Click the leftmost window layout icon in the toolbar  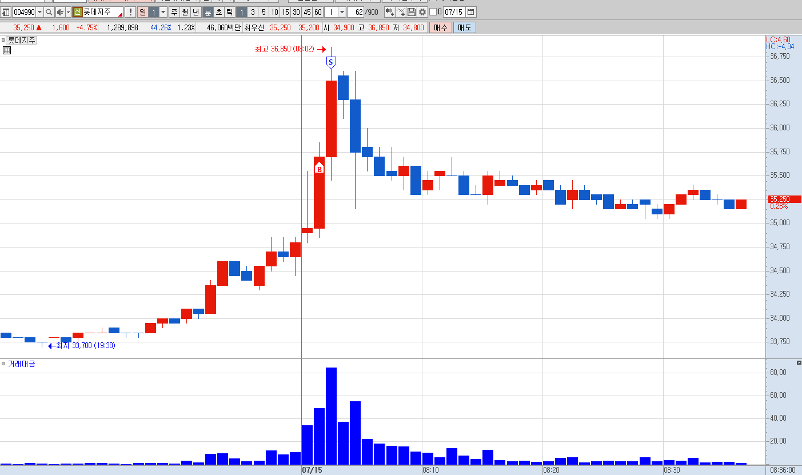tap(6, 12)
